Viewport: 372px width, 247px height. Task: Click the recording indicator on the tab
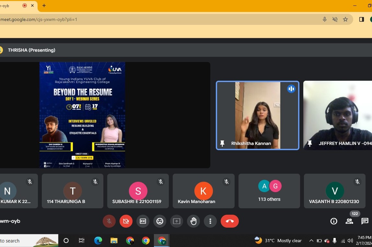click(x=24, y=5)
